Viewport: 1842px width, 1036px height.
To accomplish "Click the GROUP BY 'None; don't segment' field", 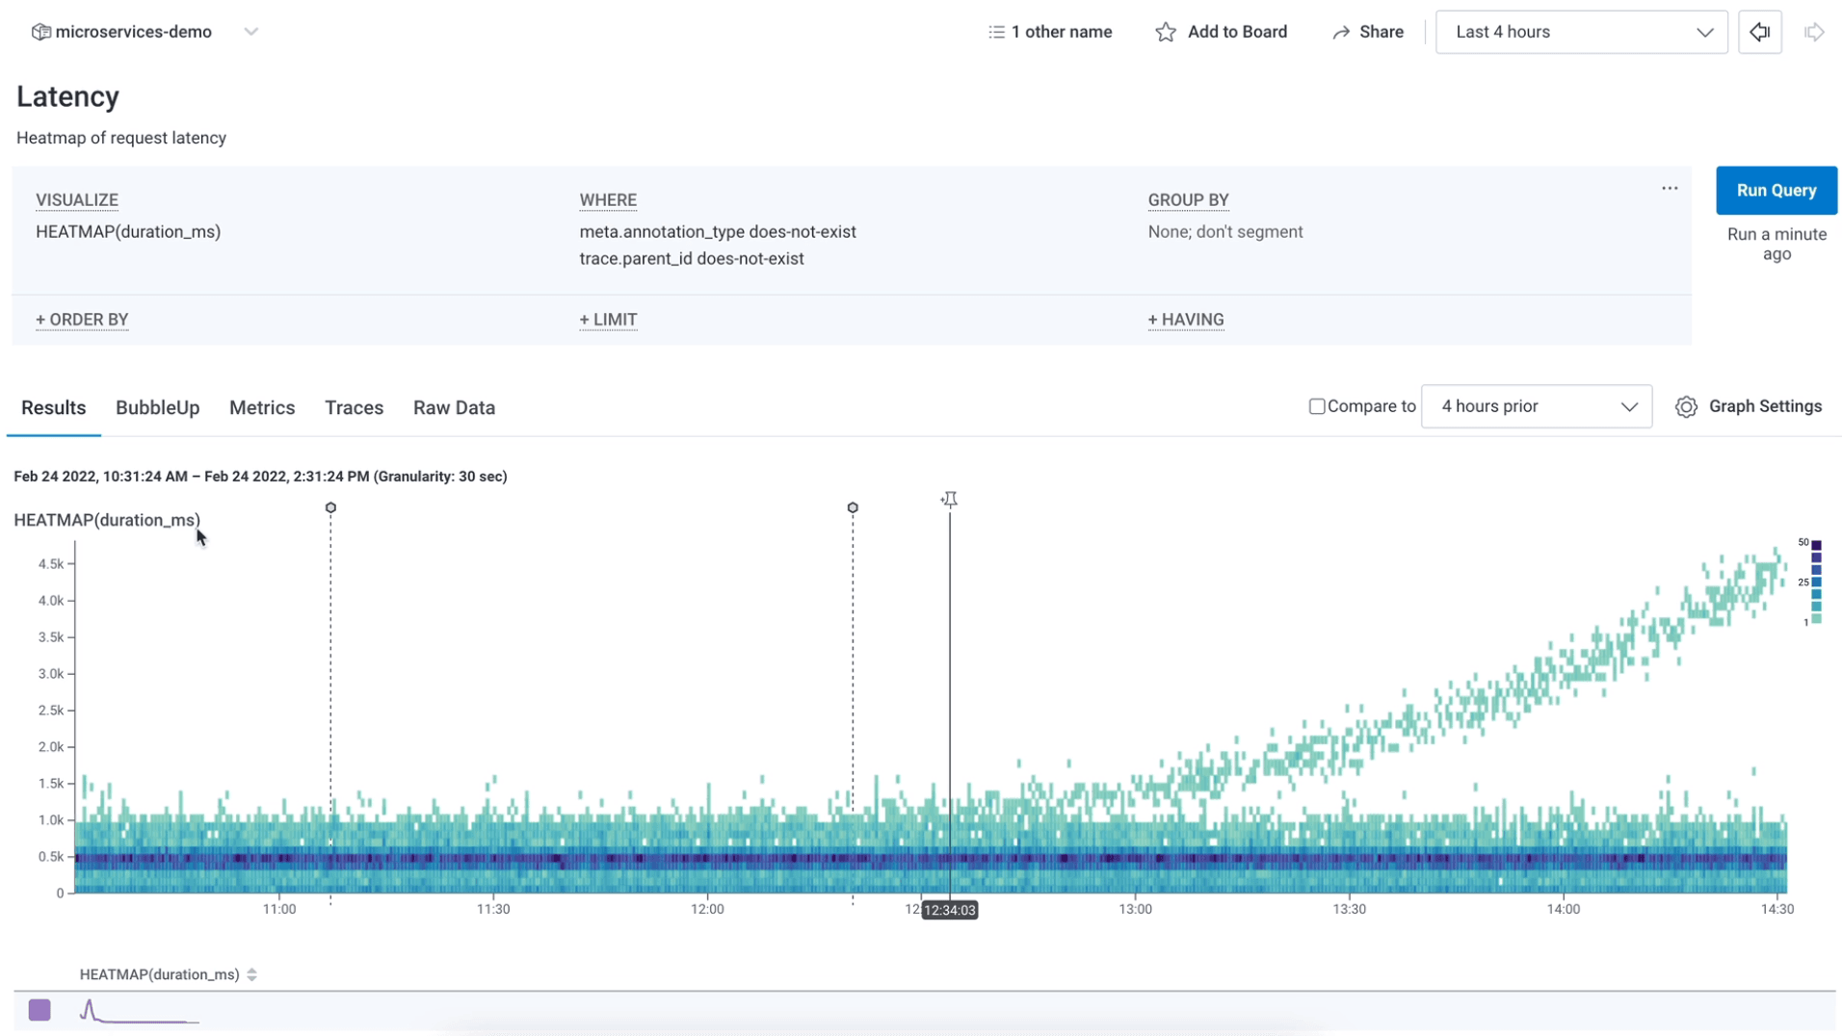I will click(x=1225, y=232).
